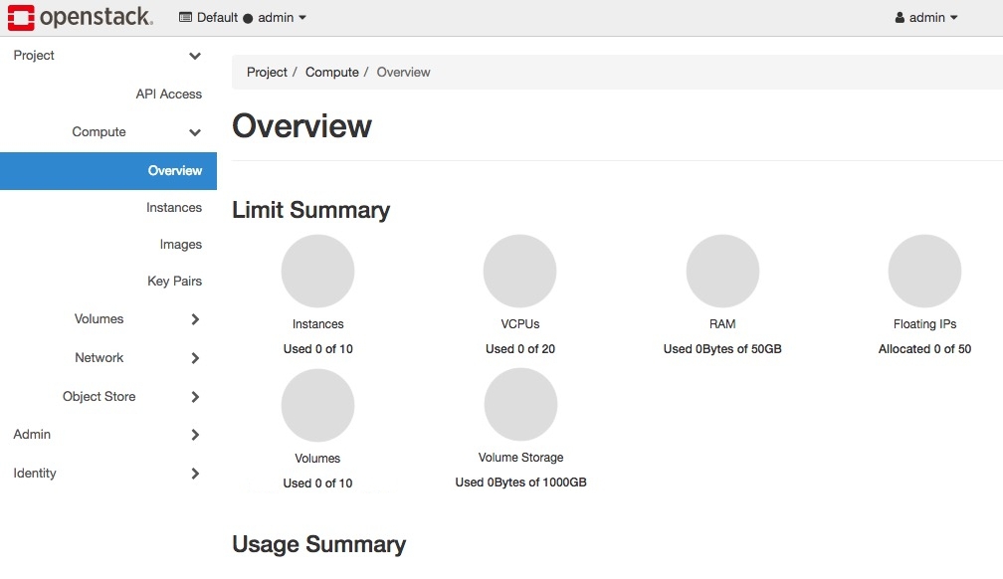Expand the Network sidebar section
Viewport: 1003px width, 579px height.
tap(195, 358)
